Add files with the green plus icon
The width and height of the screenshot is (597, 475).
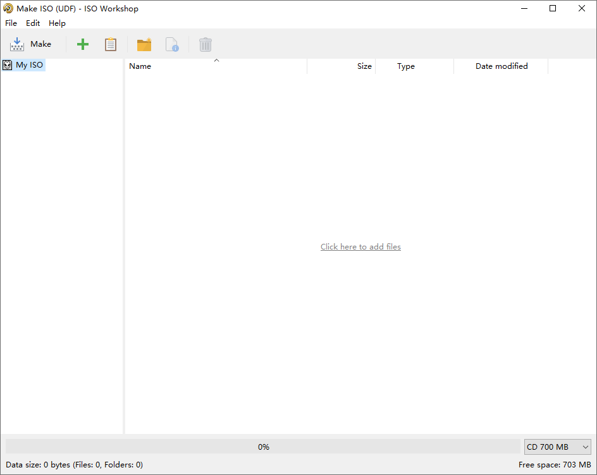coord(83,44)
